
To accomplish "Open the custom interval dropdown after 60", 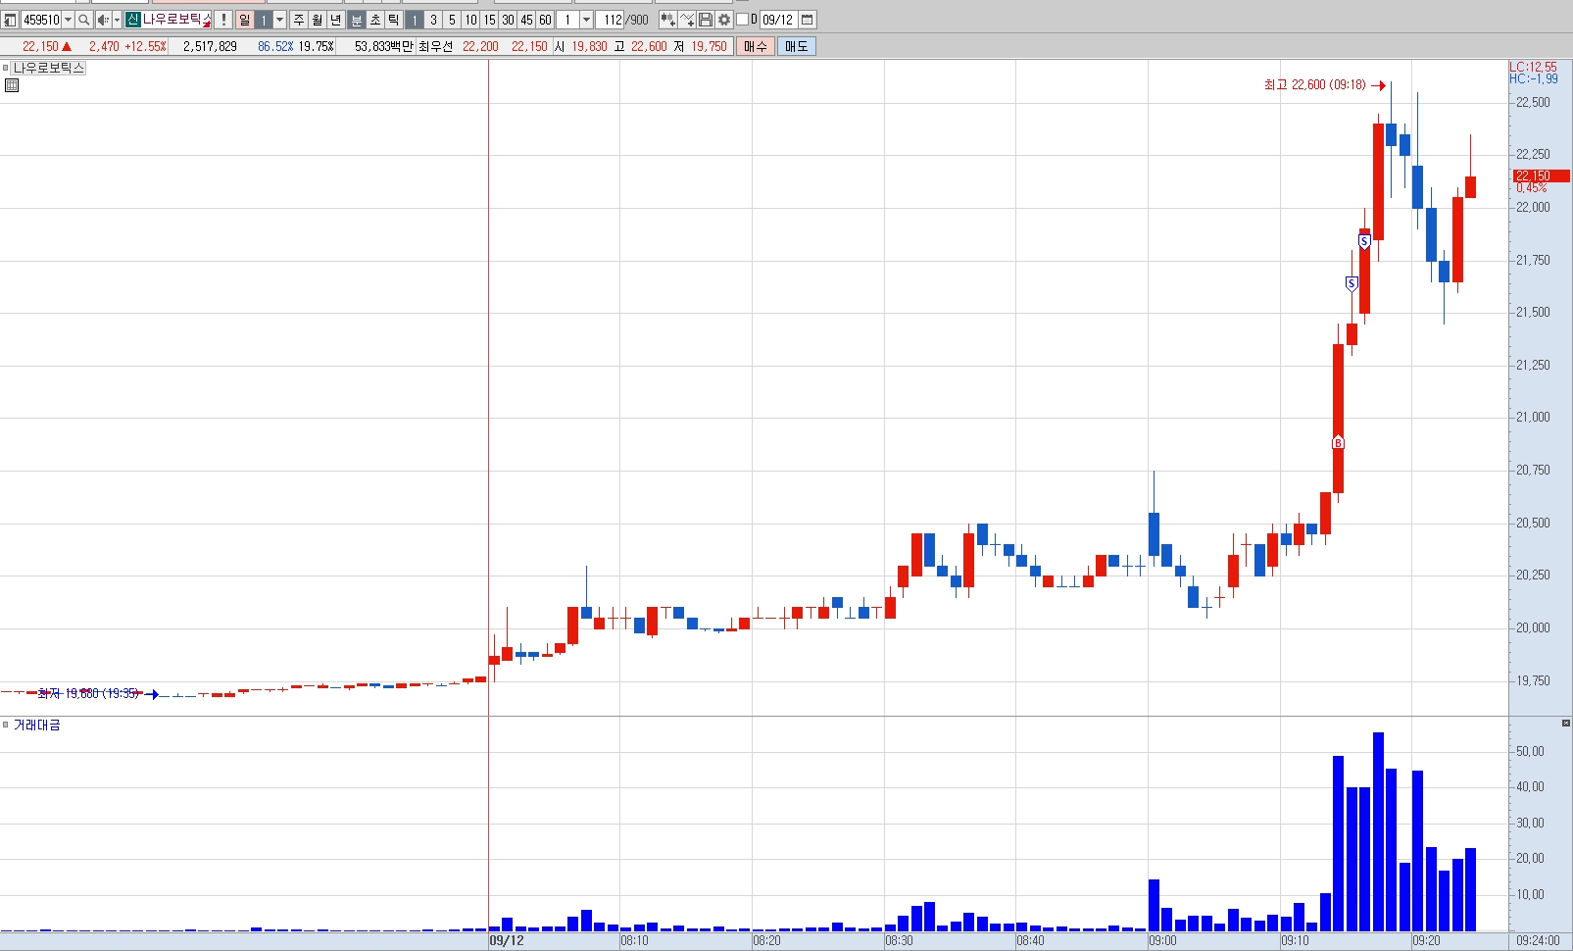I will point(586,20).
